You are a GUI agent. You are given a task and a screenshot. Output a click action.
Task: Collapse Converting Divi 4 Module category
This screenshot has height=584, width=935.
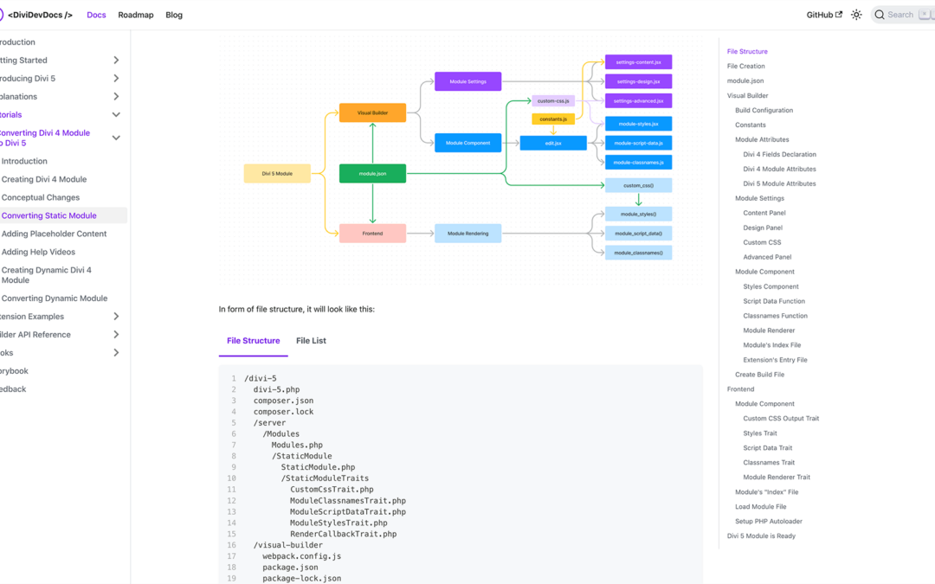point(116,138)
